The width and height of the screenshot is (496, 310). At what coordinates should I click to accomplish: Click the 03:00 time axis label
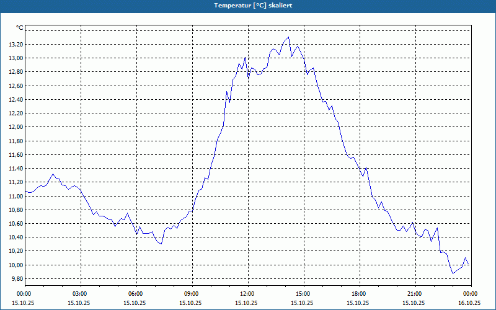[80, 294]
